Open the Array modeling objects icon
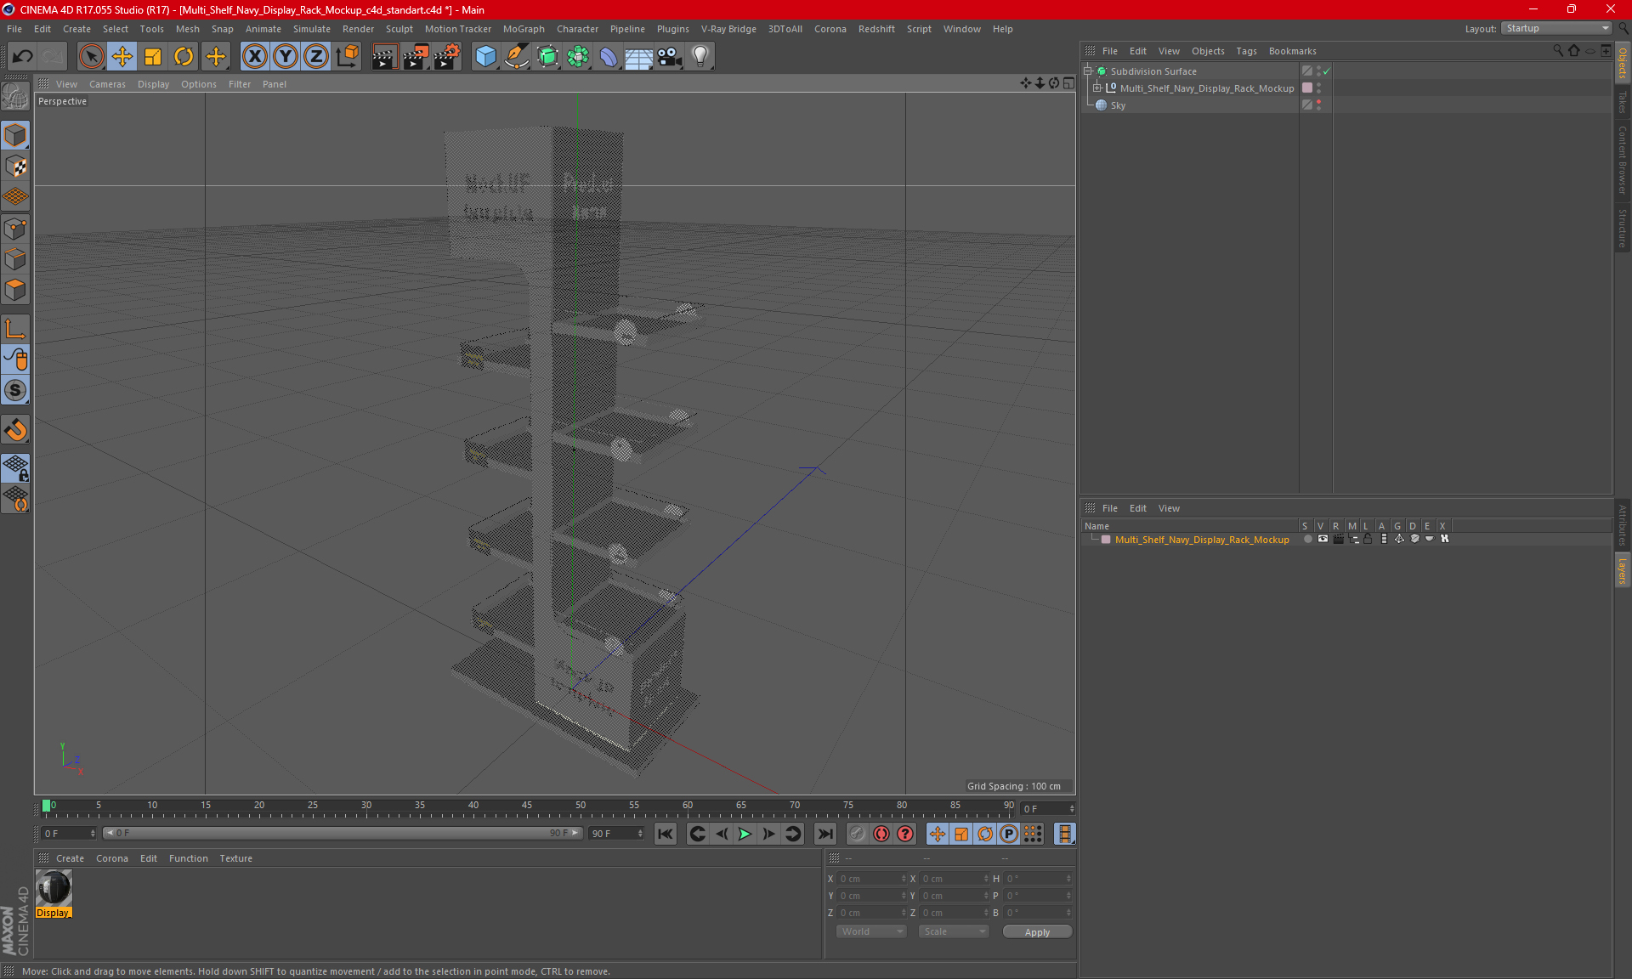The image size is (1632, 979). click(578, 56)
